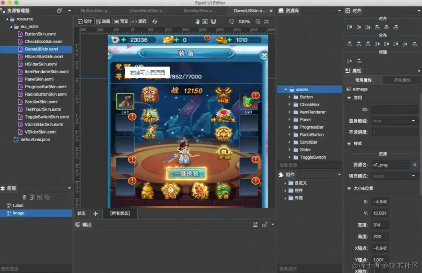Switch to 源码 source view
The width and height of the screenshot is (422, 273).
tap(139, 21)
